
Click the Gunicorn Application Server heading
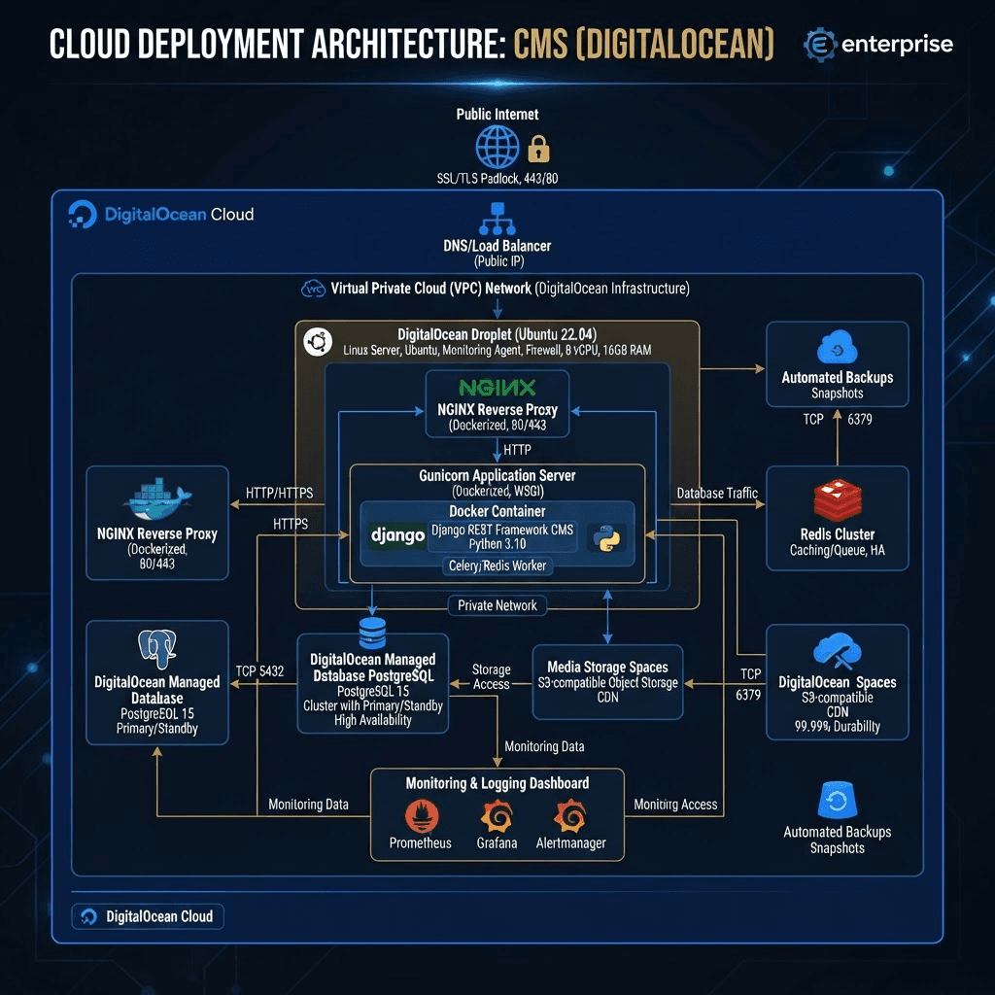497,475
